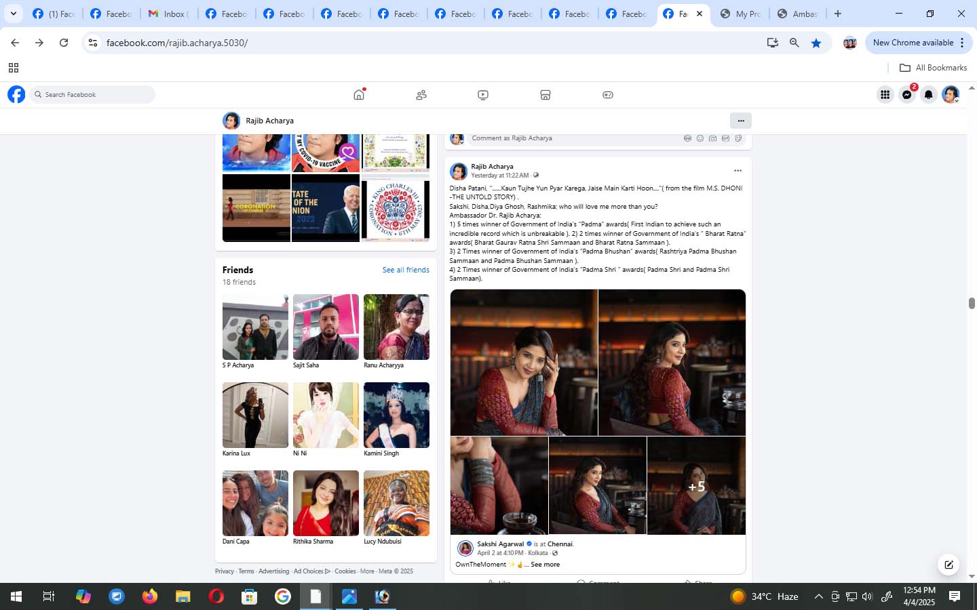Screen dimensions: 977x610
Task: Click Ad Choices footer link
Action: tap(312, 571)
